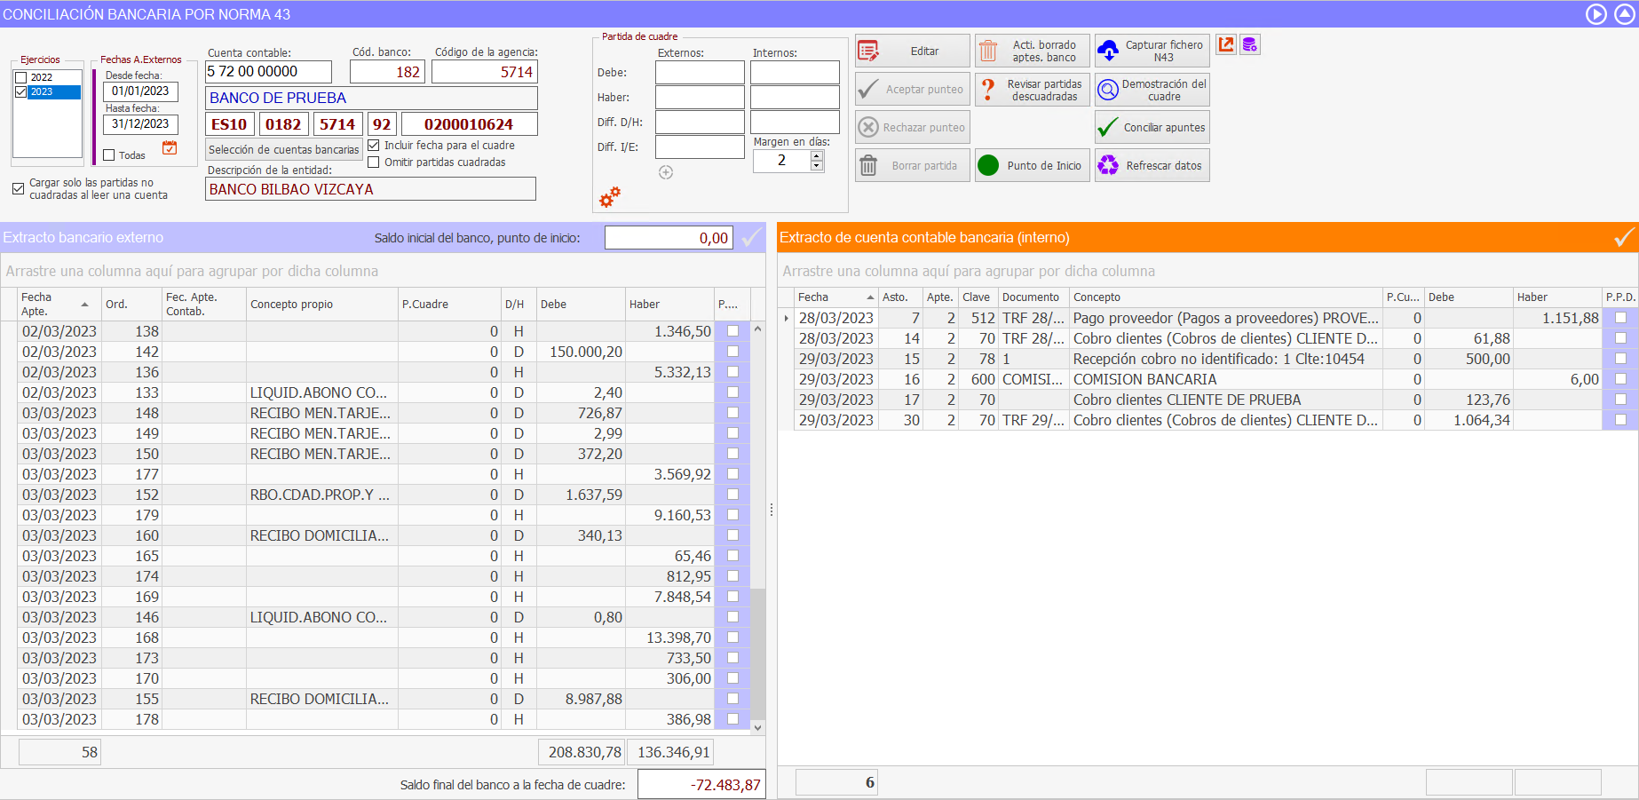Click the Haber column header in external grid
The width and height of the screenshot is (1639, 800).
point(669,304)
